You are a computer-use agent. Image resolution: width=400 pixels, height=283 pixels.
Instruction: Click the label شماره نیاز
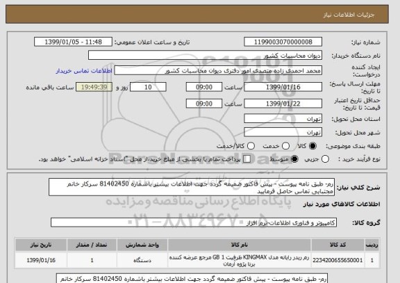point(365,42)
